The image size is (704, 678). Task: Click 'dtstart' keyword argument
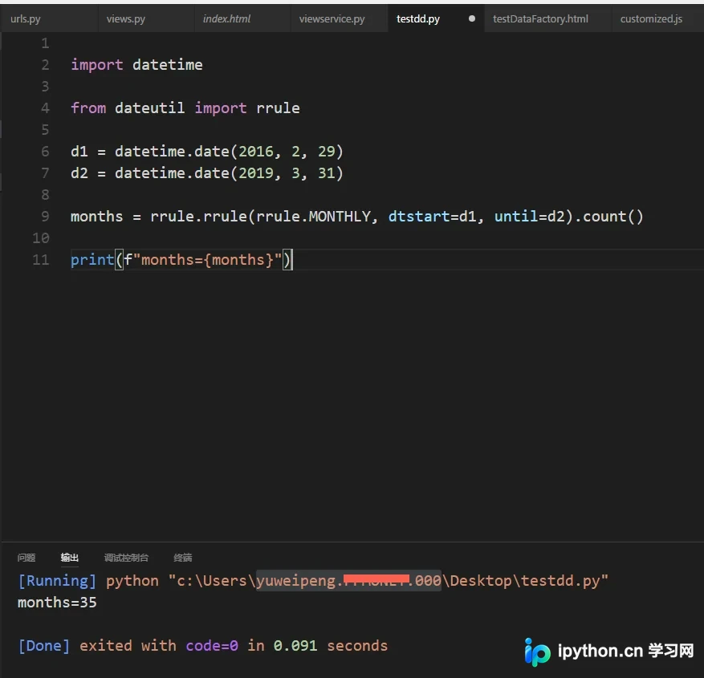pos(419,217)
